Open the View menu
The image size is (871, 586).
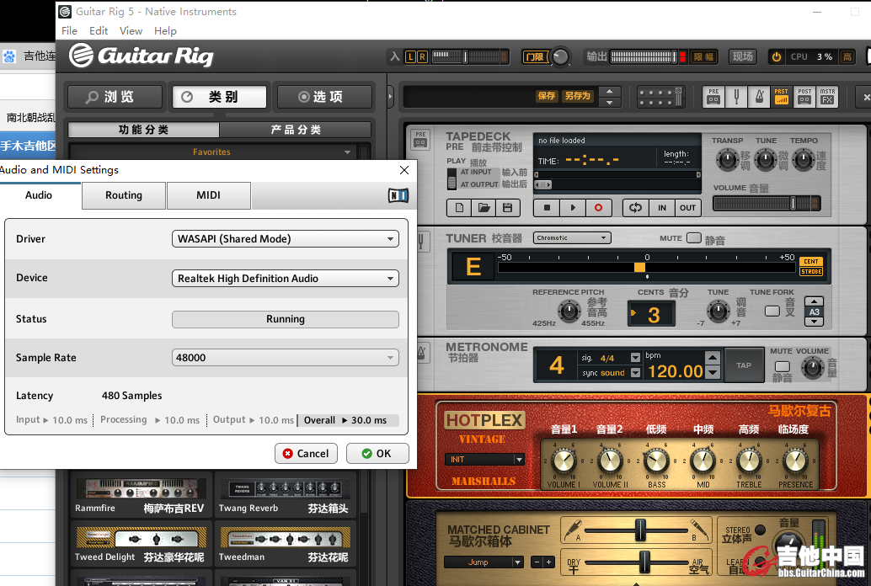pos(131,31)
